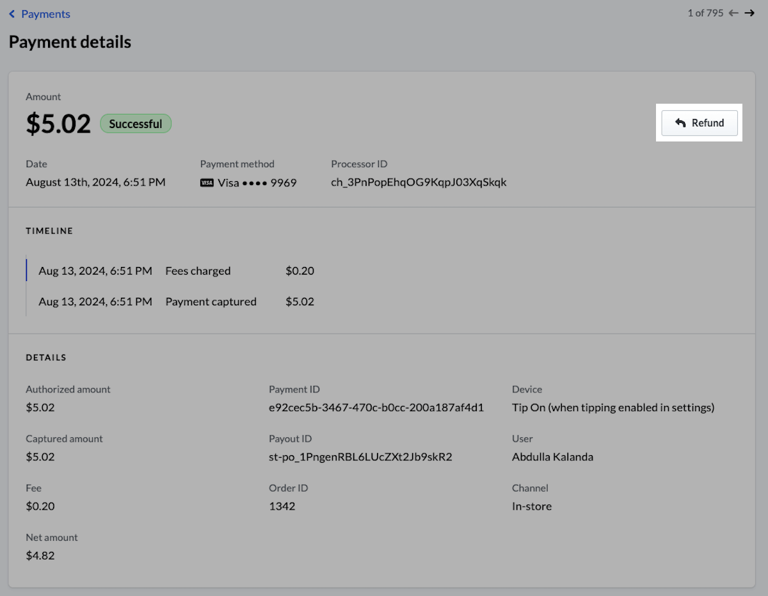
Task: Click the Payment ID e92cec5b value
Action: point(376,407)
